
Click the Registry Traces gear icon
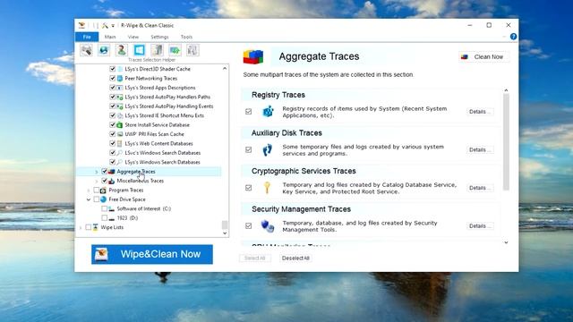coord(268,111)
